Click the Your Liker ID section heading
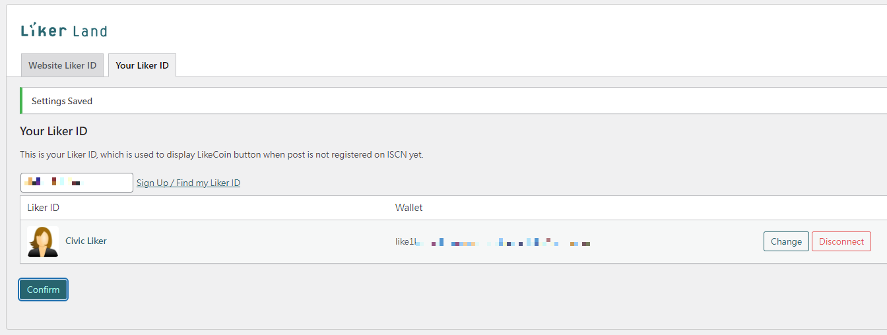Image resolution: width=887 pixels, height=335 pixels. click(x=53, y=131)
